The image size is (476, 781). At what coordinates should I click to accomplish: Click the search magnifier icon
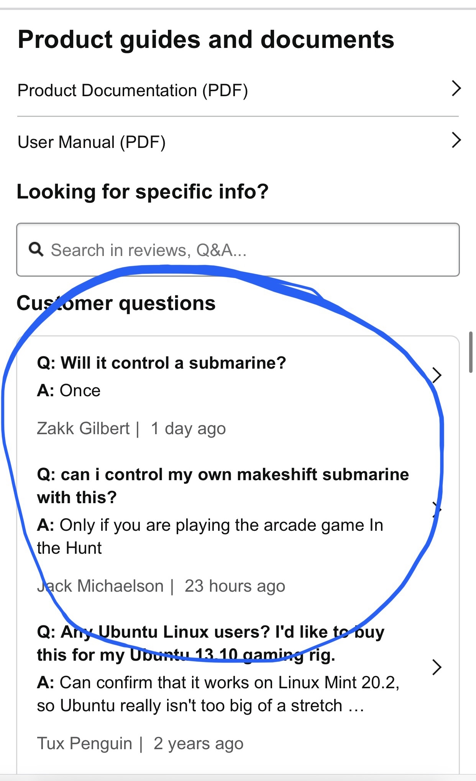pos(36,249)
